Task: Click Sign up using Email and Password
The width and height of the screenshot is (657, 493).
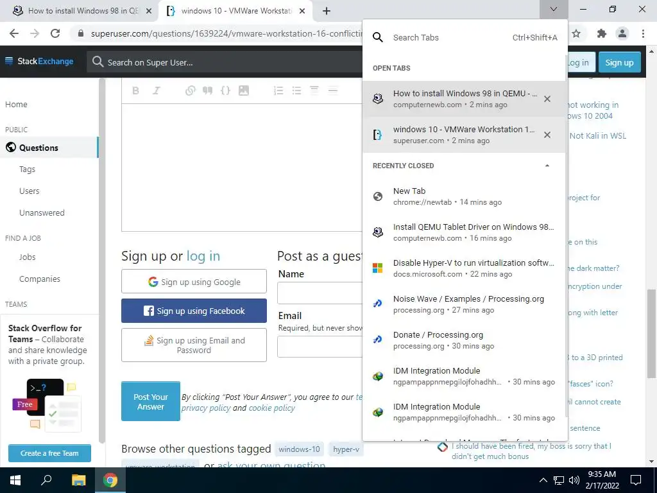Action: [194, 345]
